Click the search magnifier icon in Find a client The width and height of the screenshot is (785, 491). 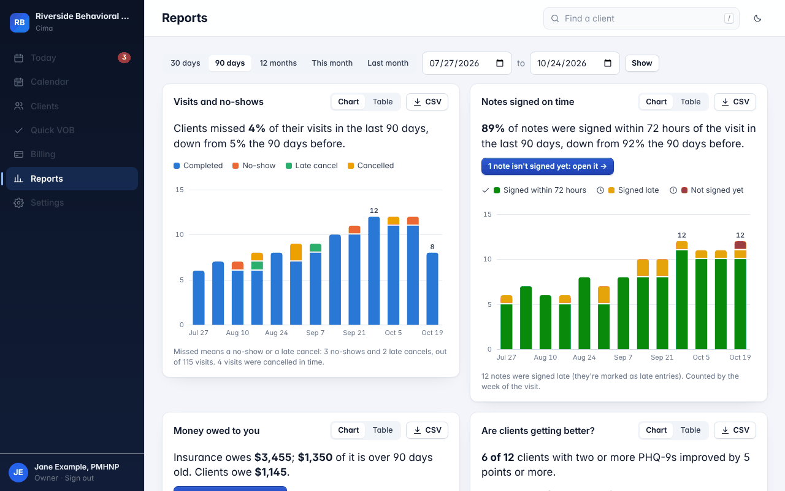click(555, 18)
